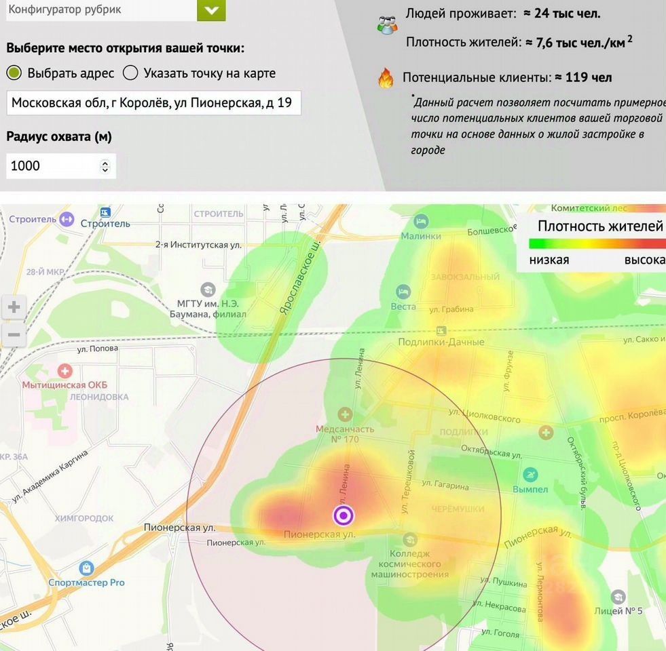Click the 2-я Институтская ул. label

(x=198, y=245)
